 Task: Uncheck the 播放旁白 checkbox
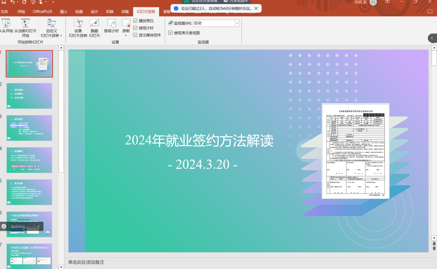[135, 21]
